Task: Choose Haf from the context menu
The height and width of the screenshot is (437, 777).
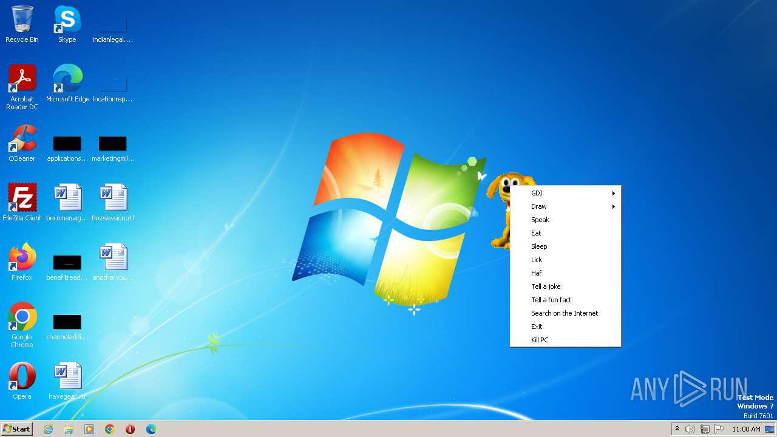Action: [566, 273]
